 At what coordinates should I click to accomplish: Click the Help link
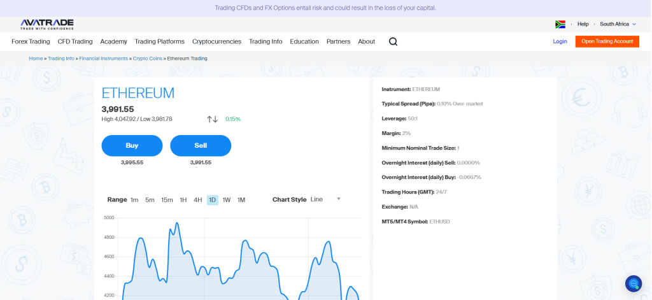point(583,24)
